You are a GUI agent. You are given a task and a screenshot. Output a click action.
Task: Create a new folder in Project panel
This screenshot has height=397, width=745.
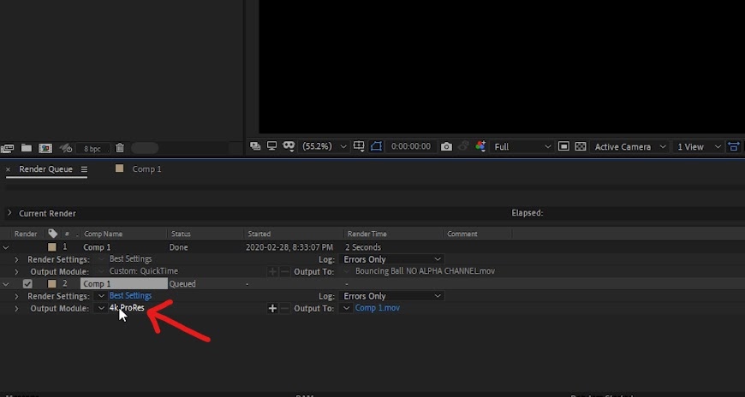tap(27, 148)
